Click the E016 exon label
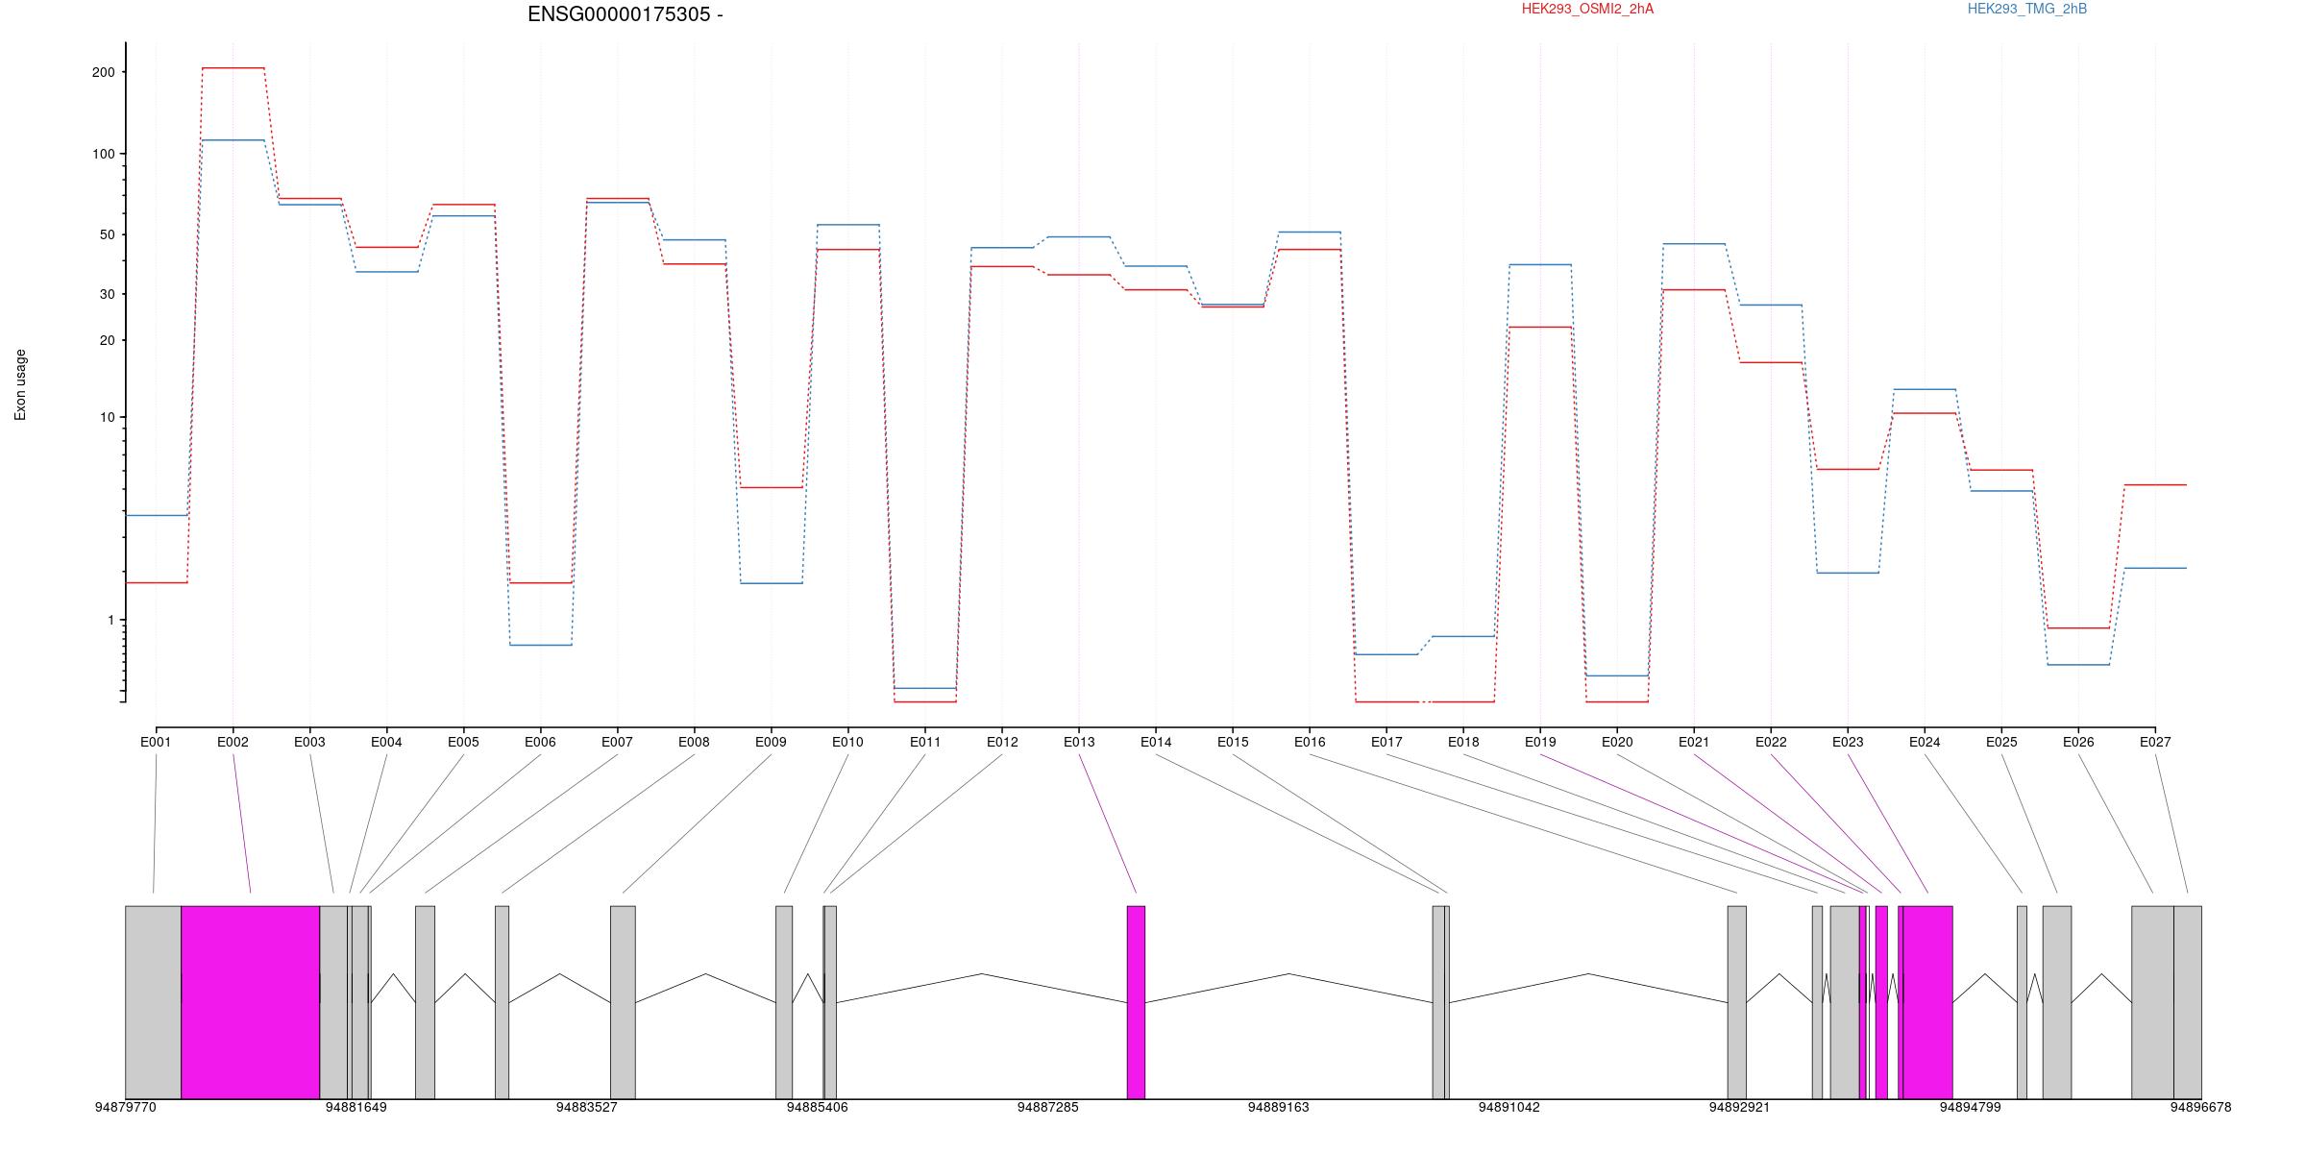This screenshot has height=1153, width=2306. (1310, 742)
